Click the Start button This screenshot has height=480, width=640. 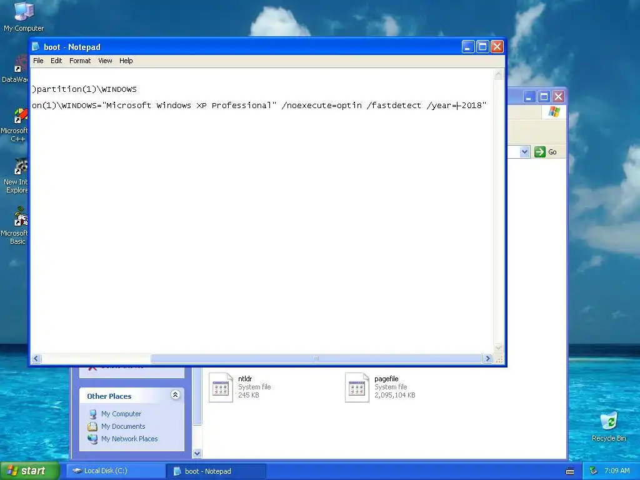click(x=29, y=471)
